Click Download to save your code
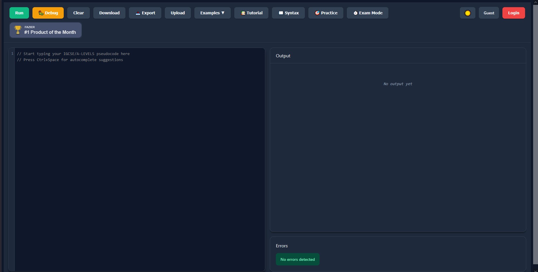Screen dimensions: 538x272 click(109, 13)
